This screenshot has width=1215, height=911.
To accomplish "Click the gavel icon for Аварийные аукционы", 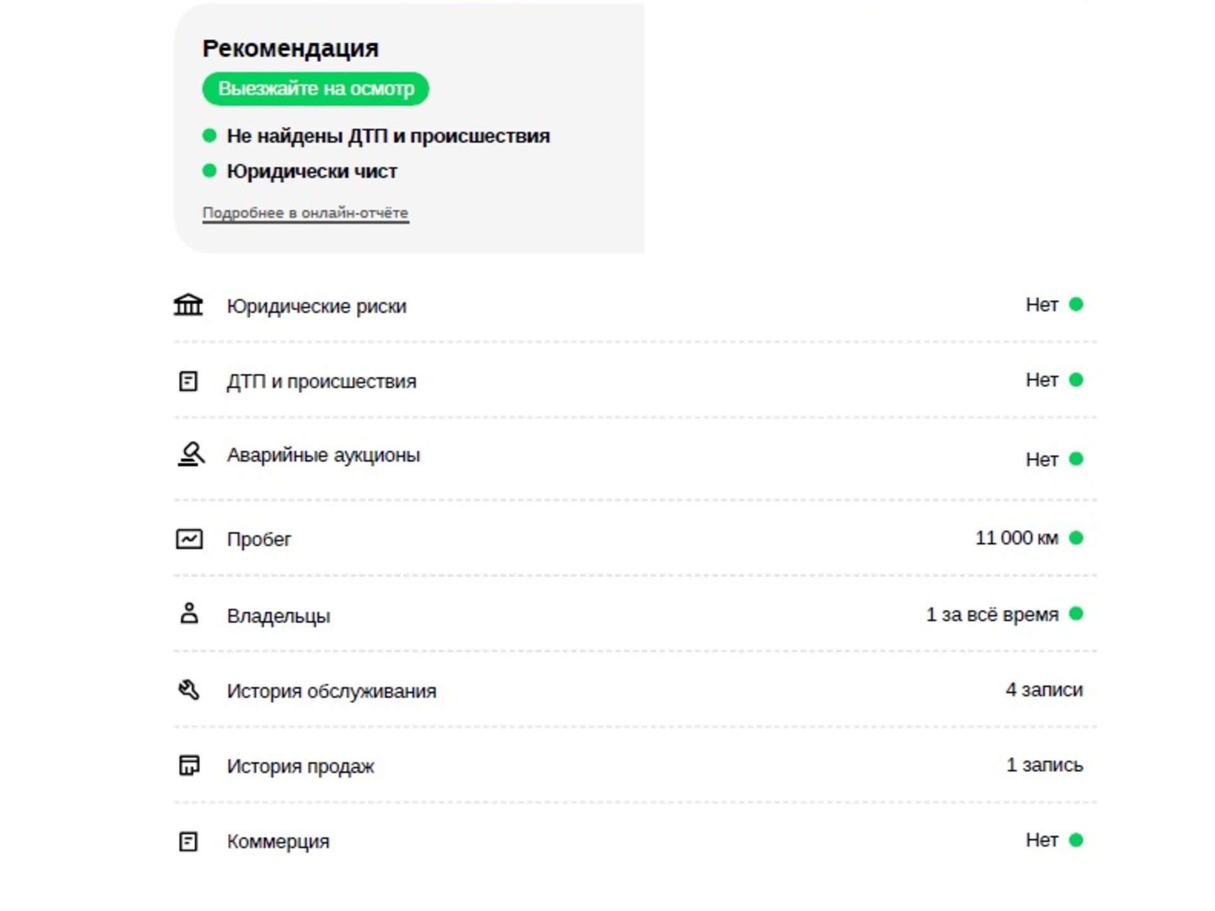I will tap(190, 454).
